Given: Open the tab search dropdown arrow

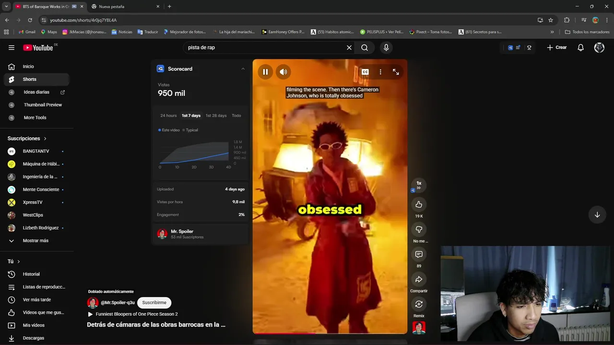Looking at the screenshot, I should [6, 7].
